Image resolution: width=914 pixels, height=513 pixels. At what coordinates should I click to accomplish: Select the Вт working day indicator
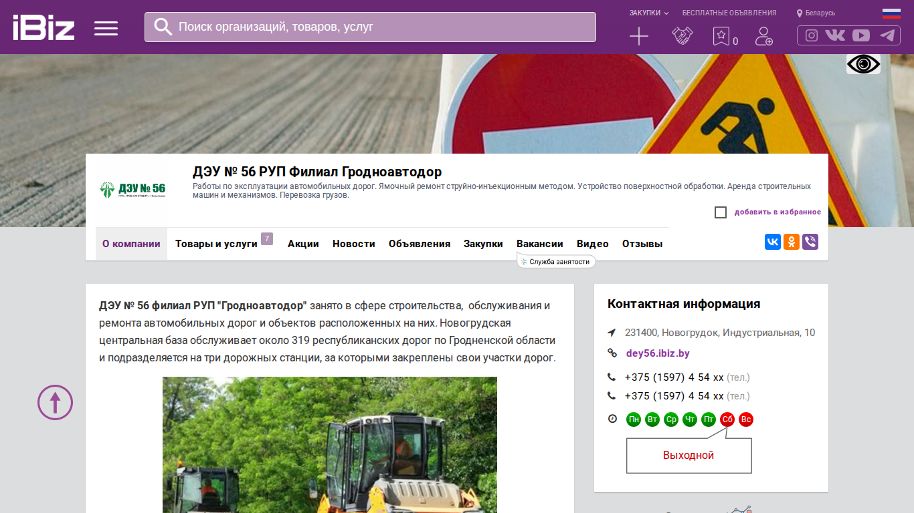(x=652, y=419)
